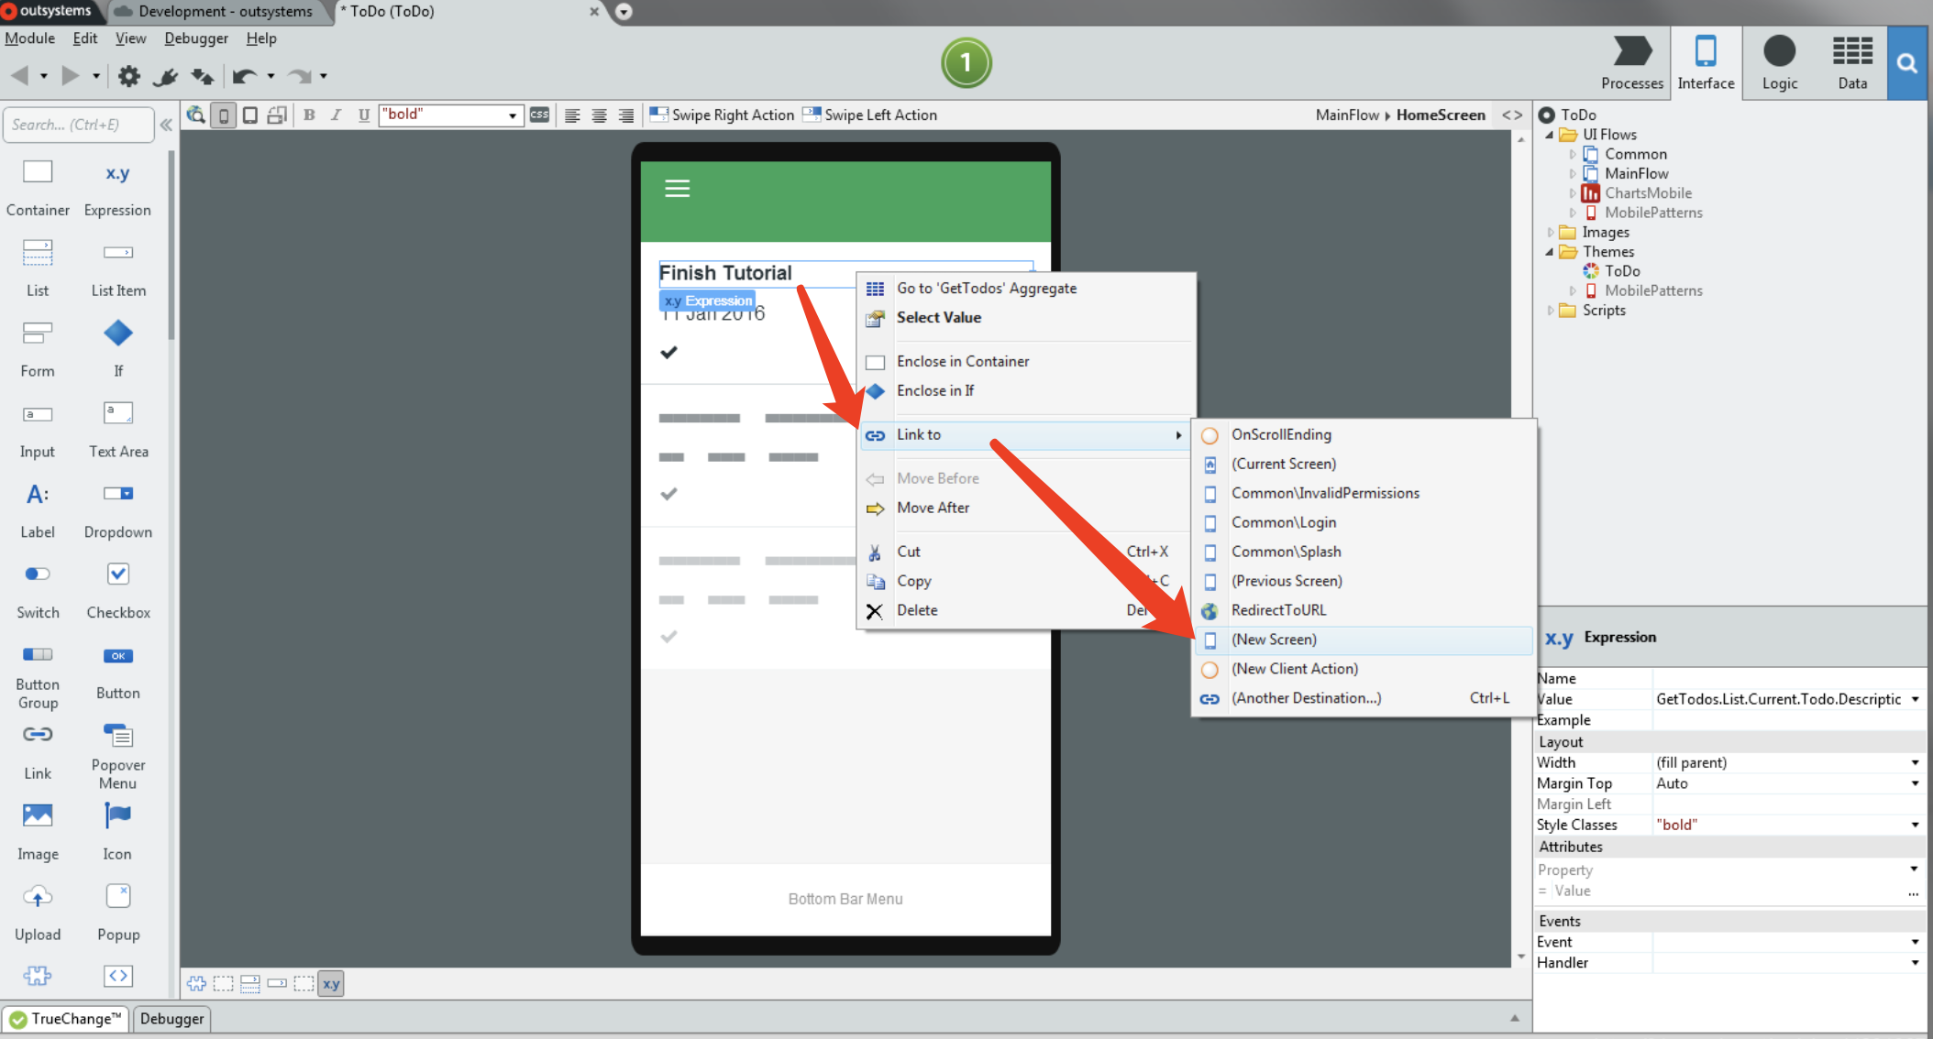Viewport: 1933px width, 1039px height.
Task: Click the canvas vertical scrollbar down arrow
Action: [x=1521, y=957]
